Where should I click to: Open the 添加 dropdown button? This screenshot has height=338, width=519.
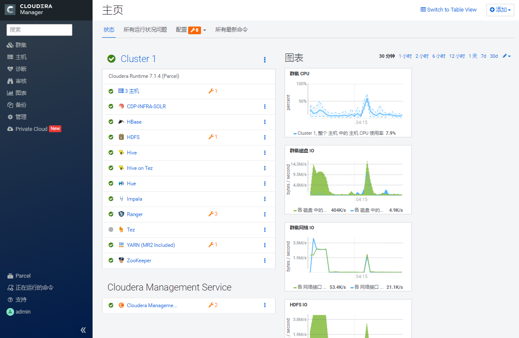point(500,10)
